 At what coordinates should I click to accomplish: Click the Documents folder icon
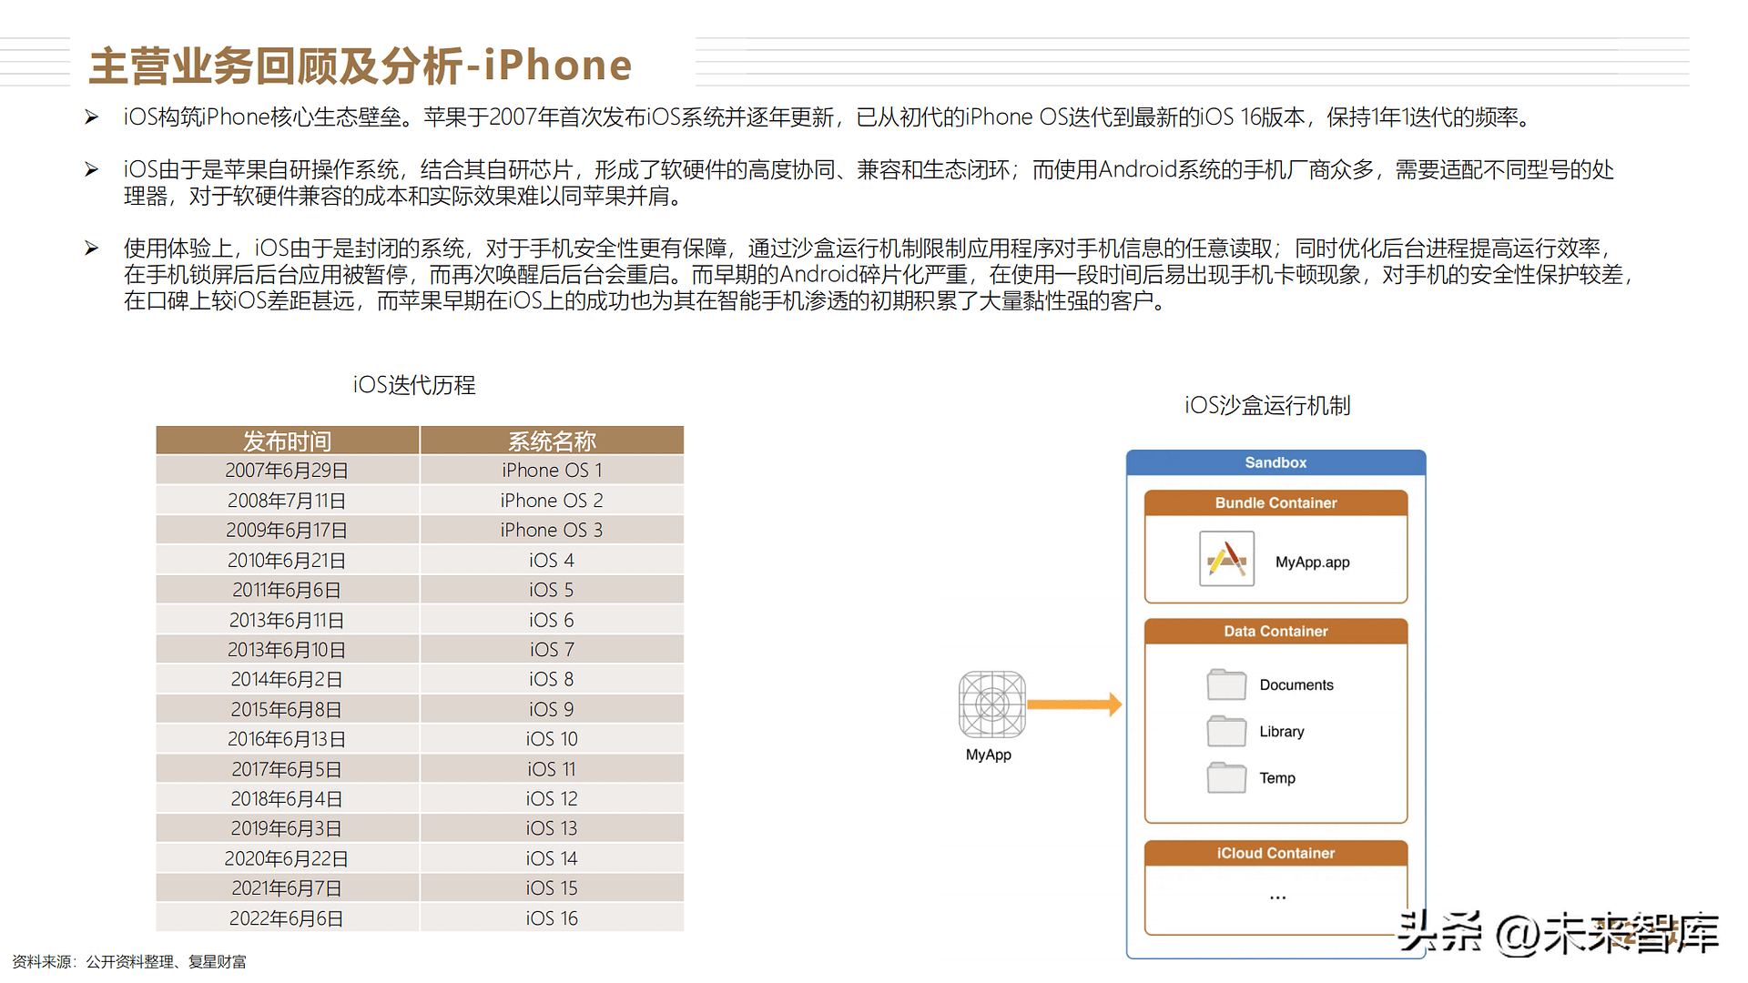tap(1226, 684)
